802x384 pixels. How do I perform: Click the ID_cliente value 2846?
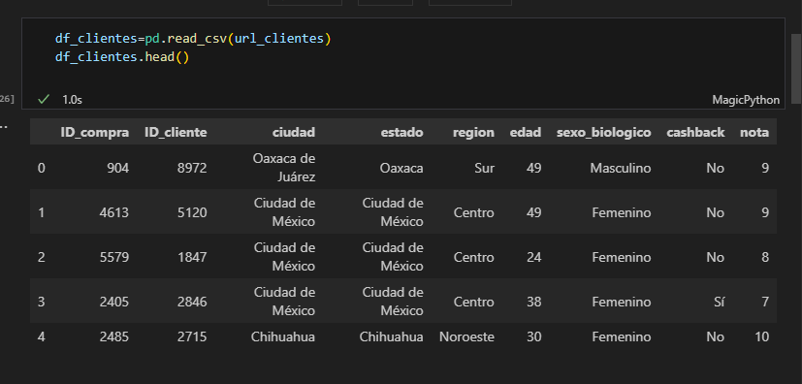192,302
